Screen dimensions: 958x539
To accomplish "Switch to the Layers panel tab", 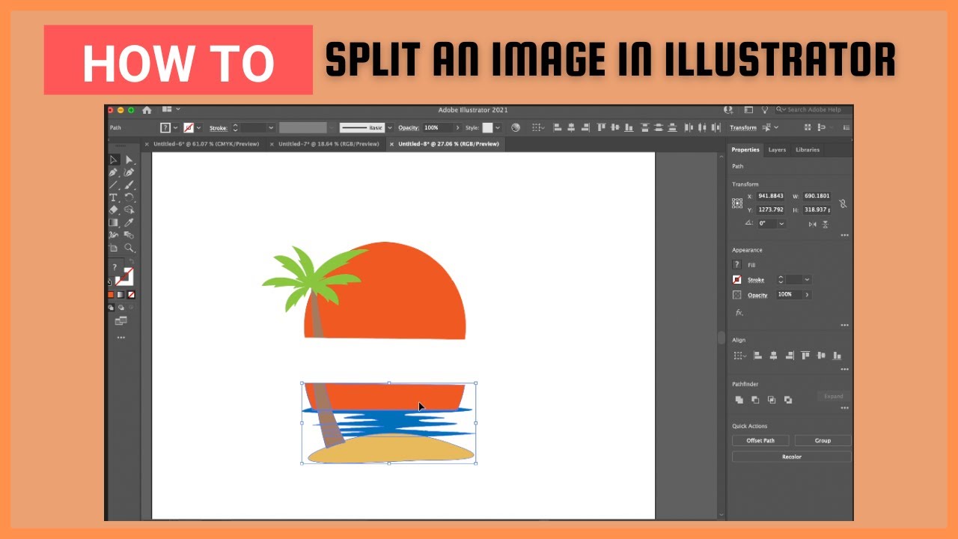I will click(x=777, y=150).
